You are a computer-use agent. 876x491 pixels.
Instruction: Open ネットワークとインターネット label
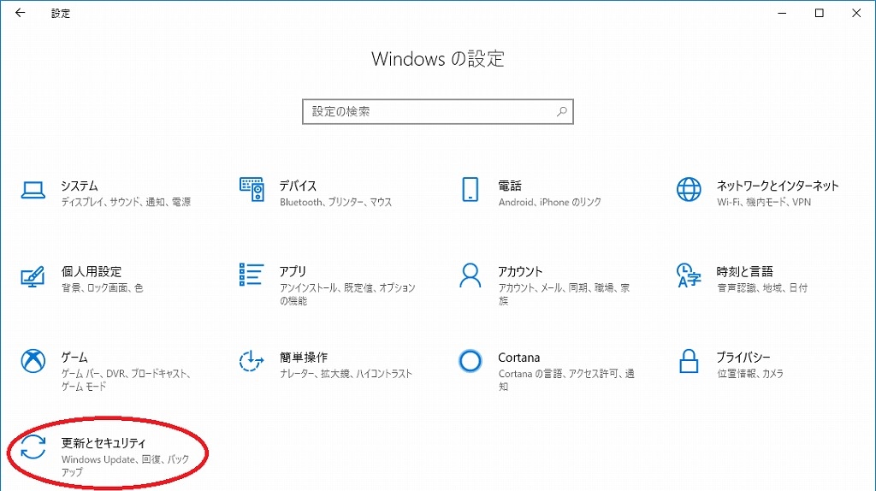click(778, 186)
